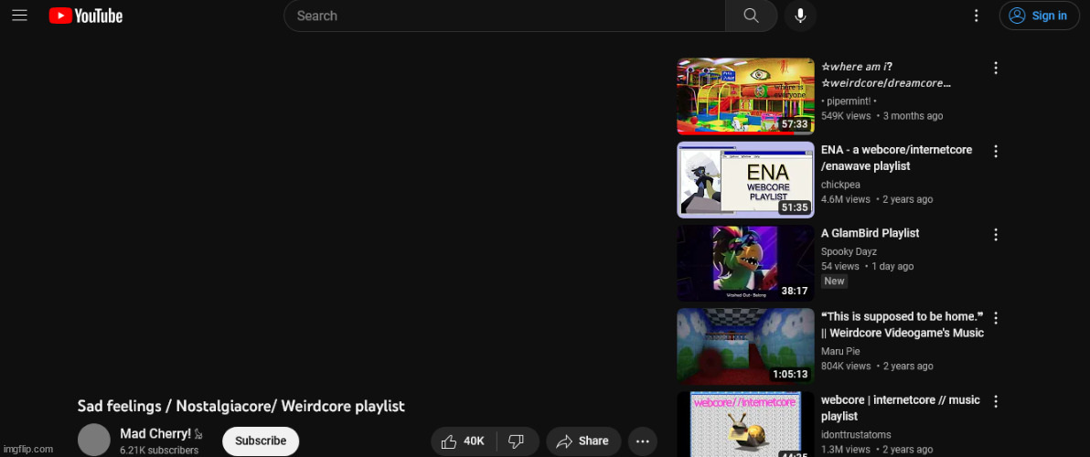
Task: Open more actions menu beside Share
Action: [x=643, y=441]
